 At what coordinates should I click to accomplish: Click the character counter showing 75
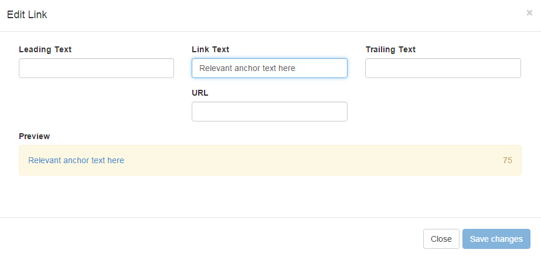507,160
